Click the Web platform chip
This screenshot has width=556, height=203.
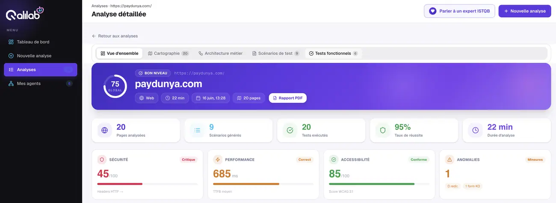(x=147, y=98)
